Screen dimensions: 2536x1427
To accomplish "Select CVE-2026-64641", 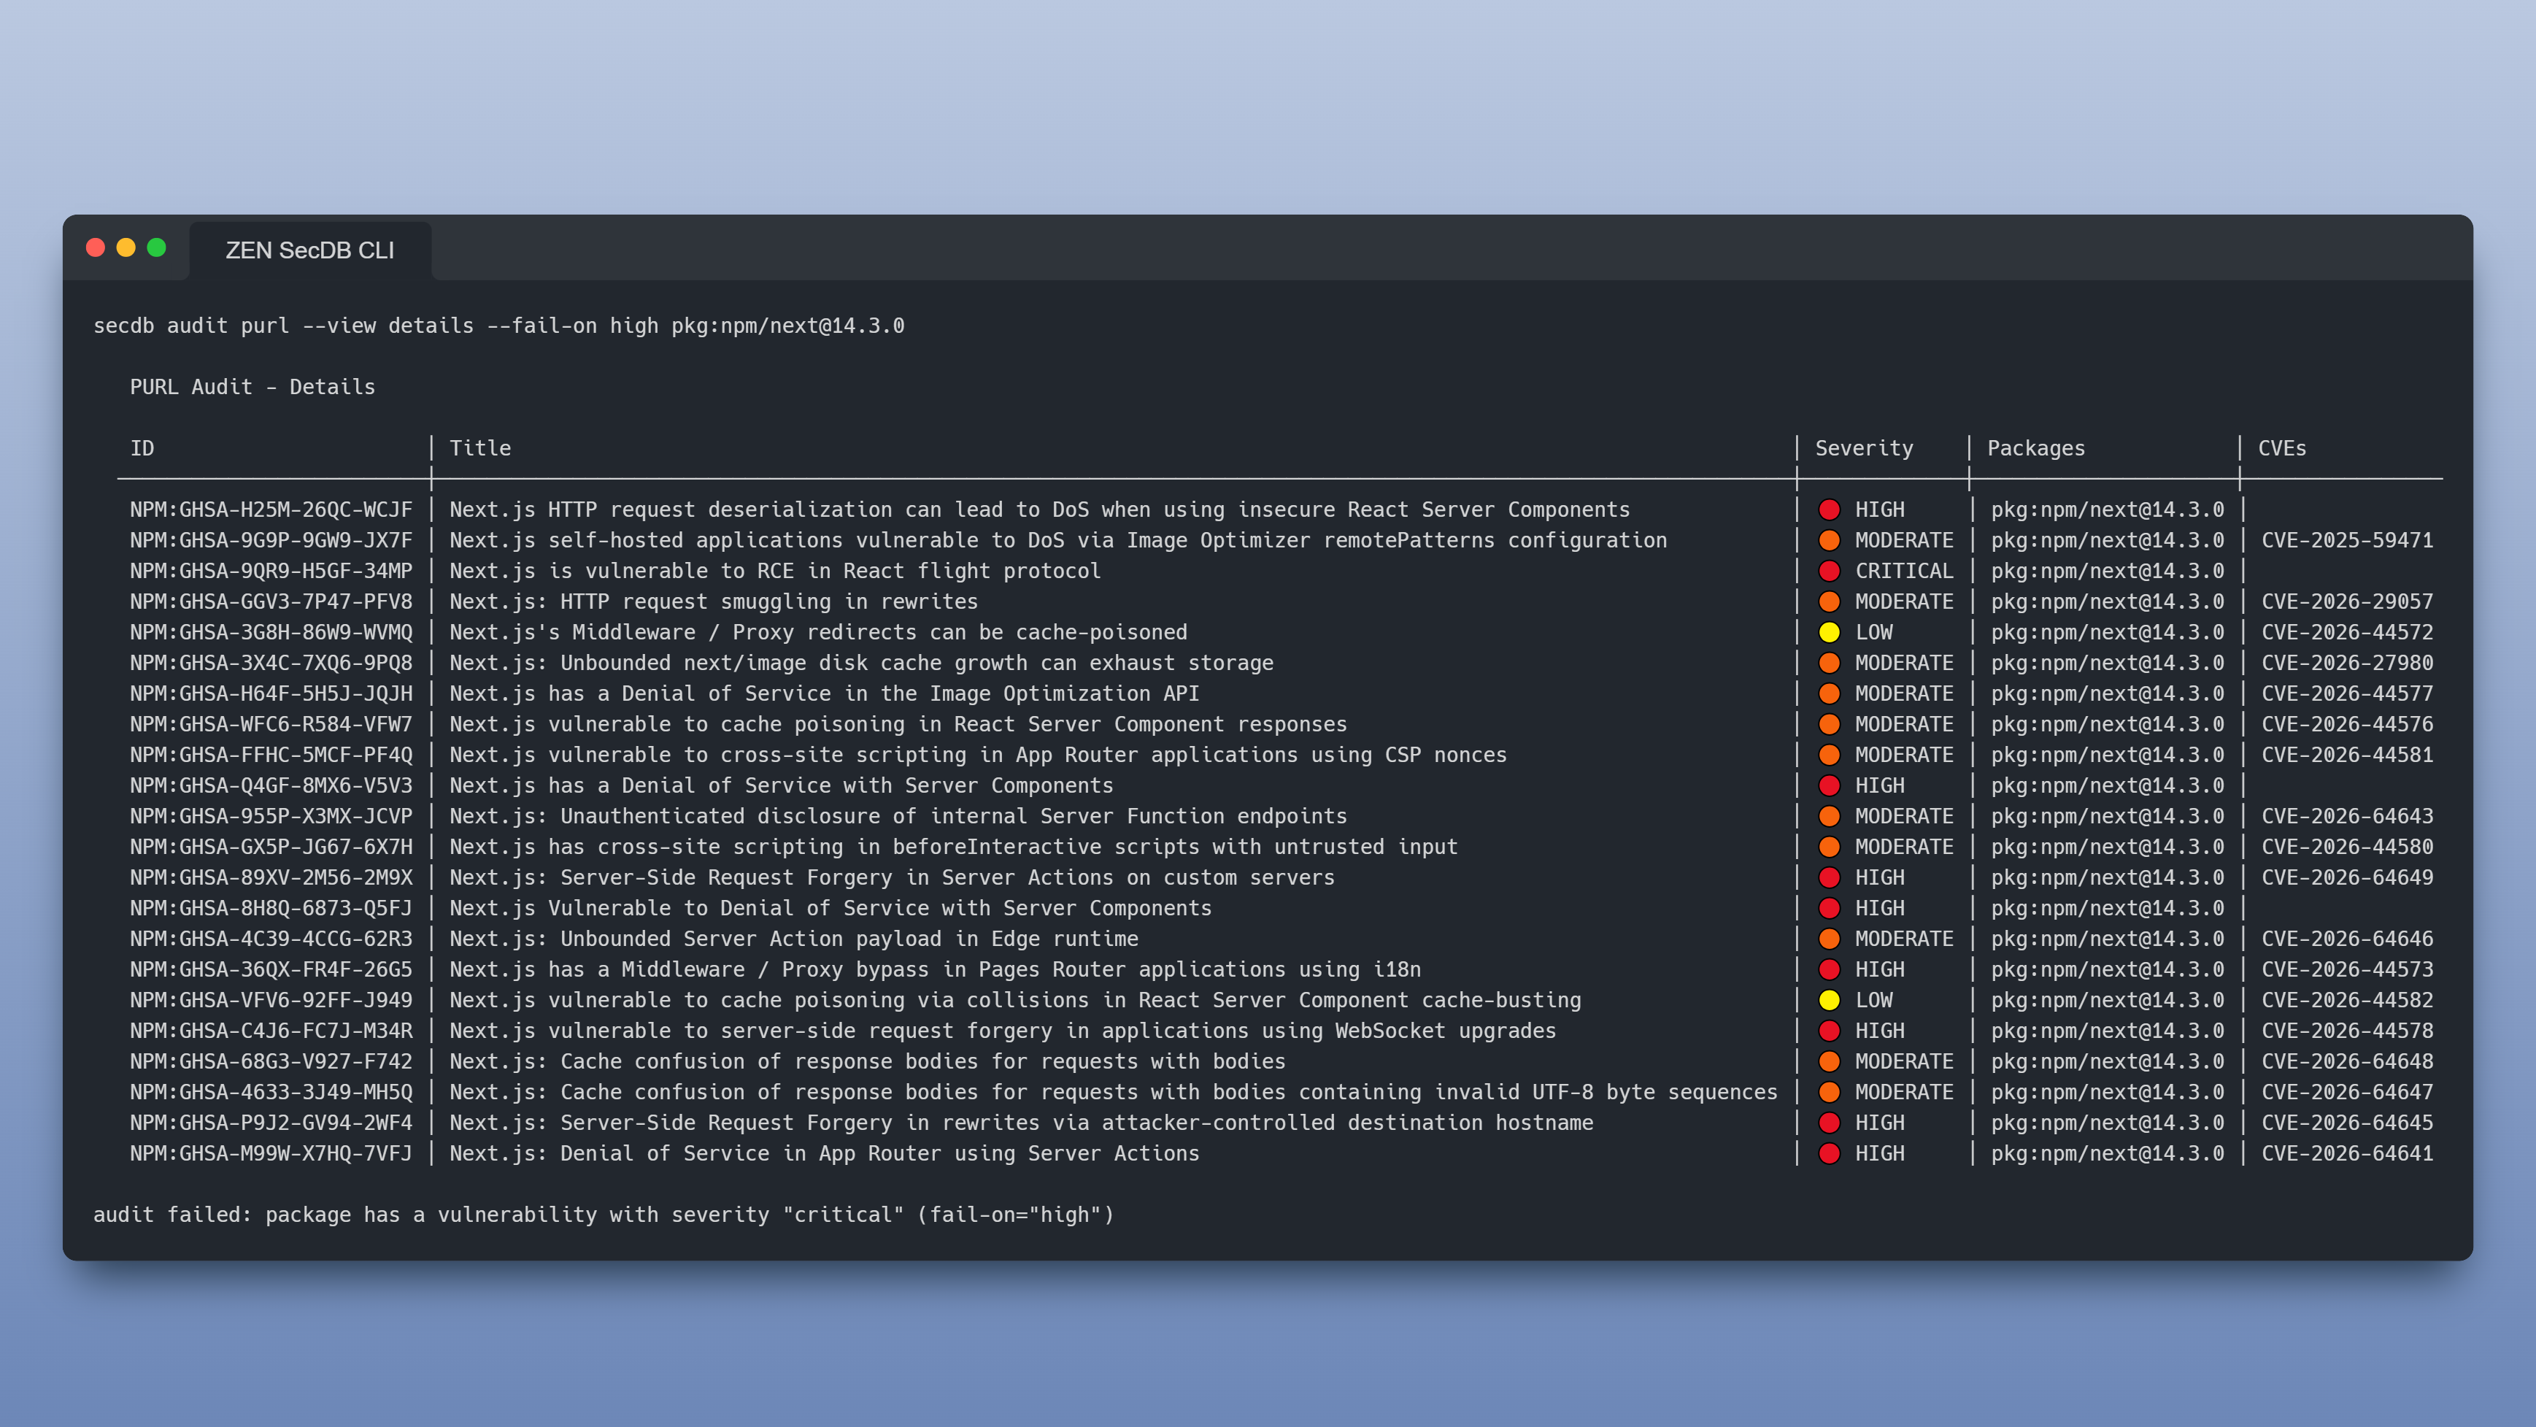I will pyautogui.click(x=2347, y=1153).
